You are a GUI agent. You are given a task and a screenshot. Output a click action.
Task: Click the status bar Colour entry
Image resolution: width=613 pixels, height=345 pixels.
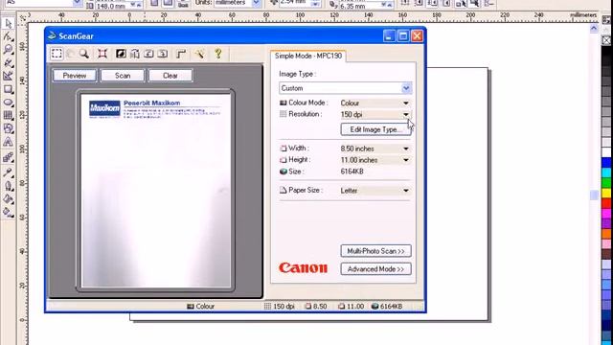coord(200,307)
